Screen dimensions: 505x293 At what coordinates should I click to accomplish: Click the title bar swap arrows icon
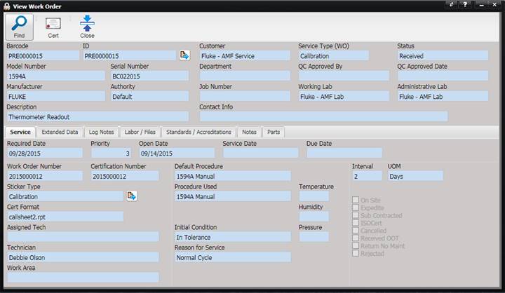[x=451, y=4]
